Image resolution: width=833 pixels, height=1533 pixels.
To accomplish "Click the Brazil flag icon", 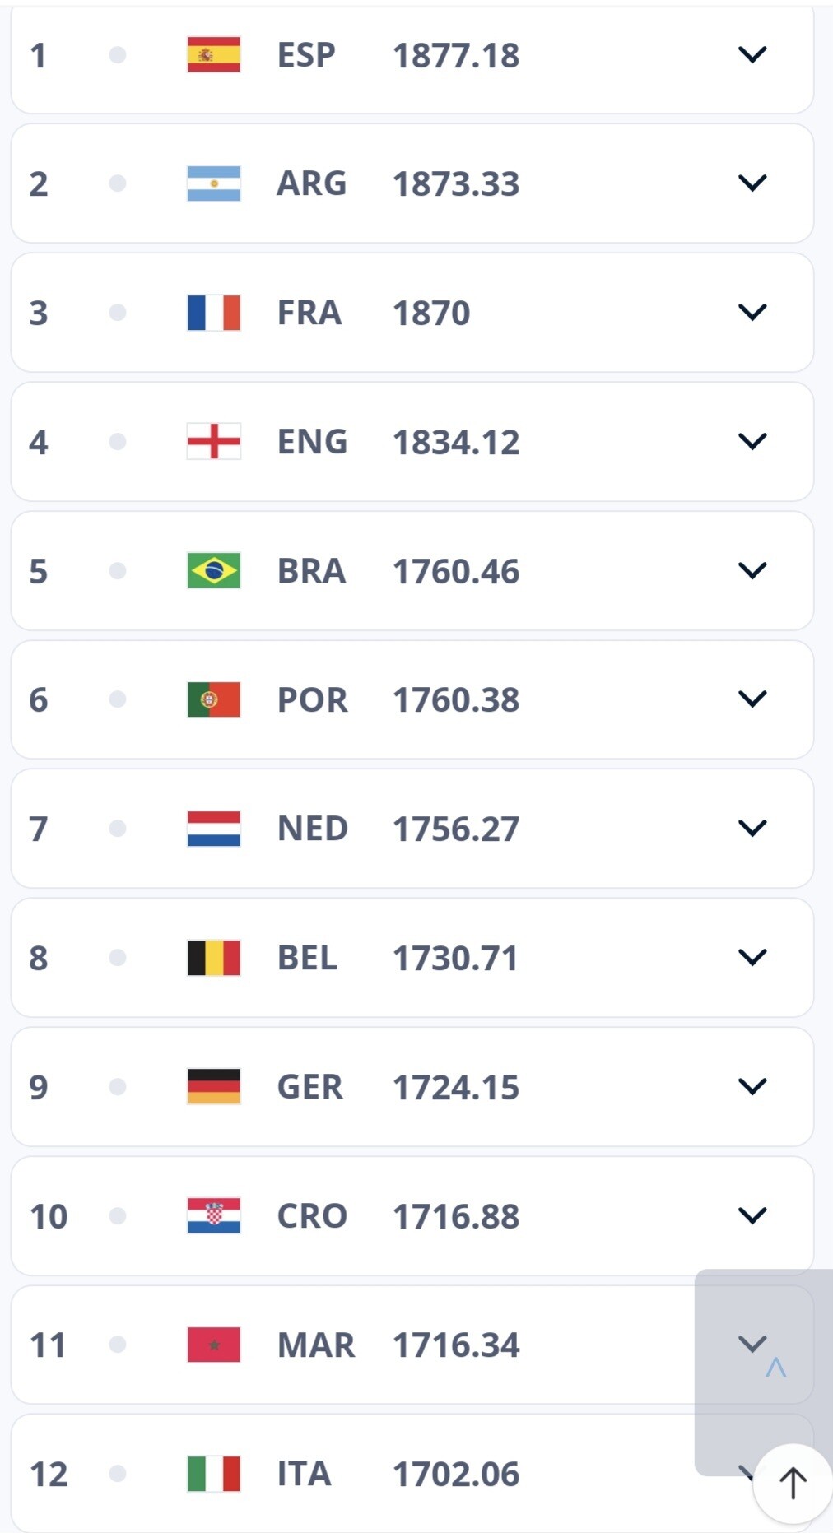I will coord(213,571).
